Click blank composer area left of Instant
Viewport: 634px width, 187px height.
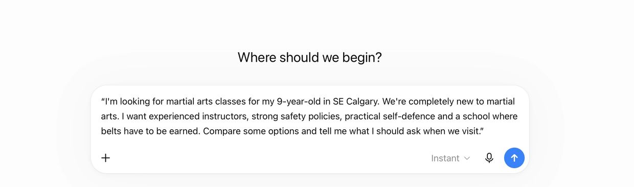pos(266,158)
